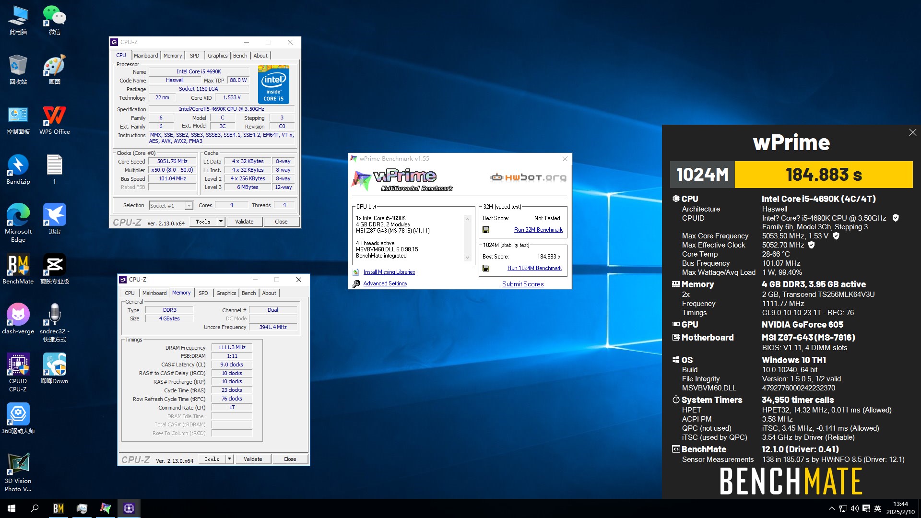This screenshot has height=518, width=921.
Task: Open the 唧唧Down desktop icon
Action: [55, 369]
